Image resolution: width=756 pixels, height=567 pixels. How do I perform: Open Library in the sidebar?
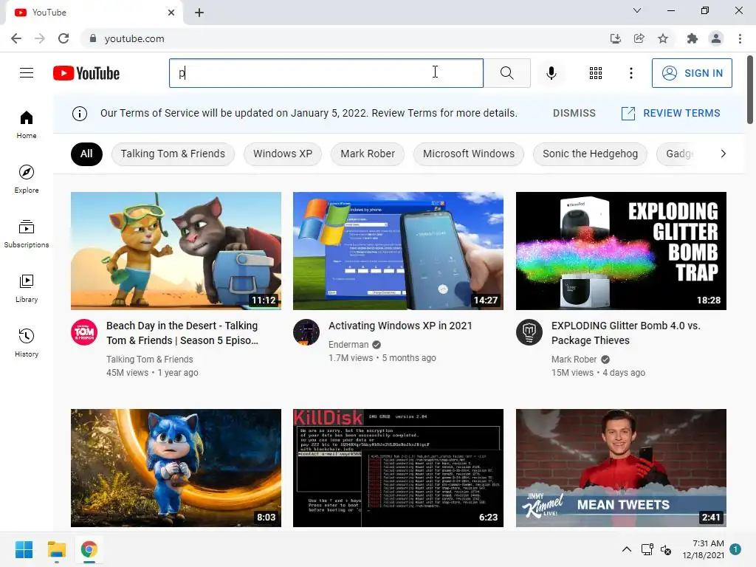pos(27,289)
